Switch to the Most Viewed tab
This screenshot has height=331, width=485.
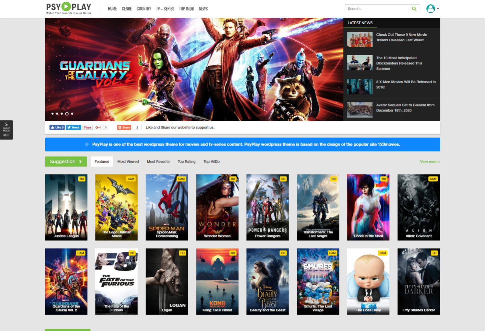[128, 162]
